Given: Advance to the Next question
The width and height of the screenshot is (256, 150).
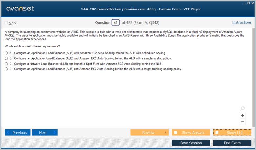Looking at the screenshot, I should [x=45, y=133].
